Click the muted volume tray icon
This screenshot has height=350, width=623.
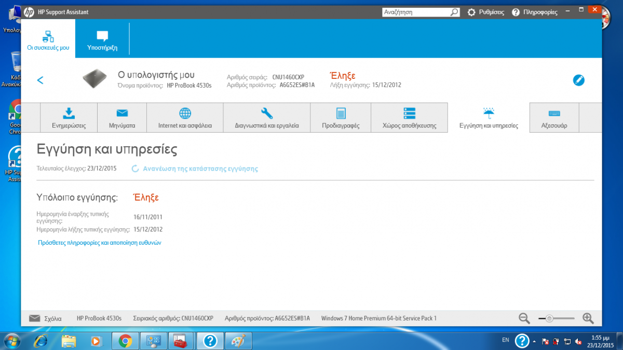click(x=578, y=341)
